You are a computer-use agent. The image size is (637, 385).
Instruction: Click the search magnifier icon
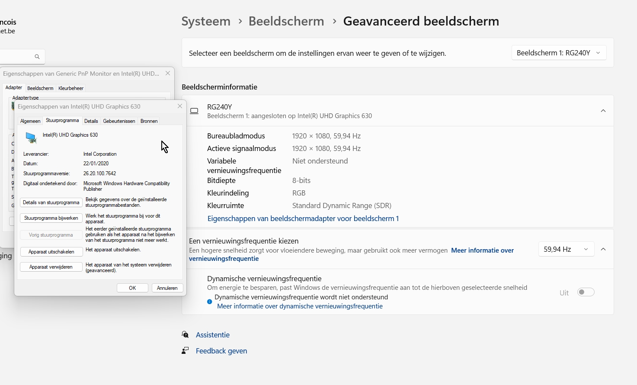click(37, 56)
